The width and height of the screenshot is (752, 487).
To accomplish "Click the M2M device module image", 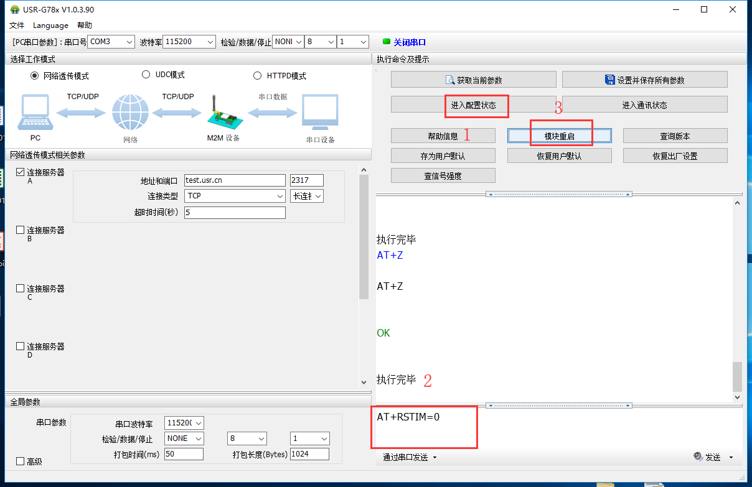I will pos(222,114).
